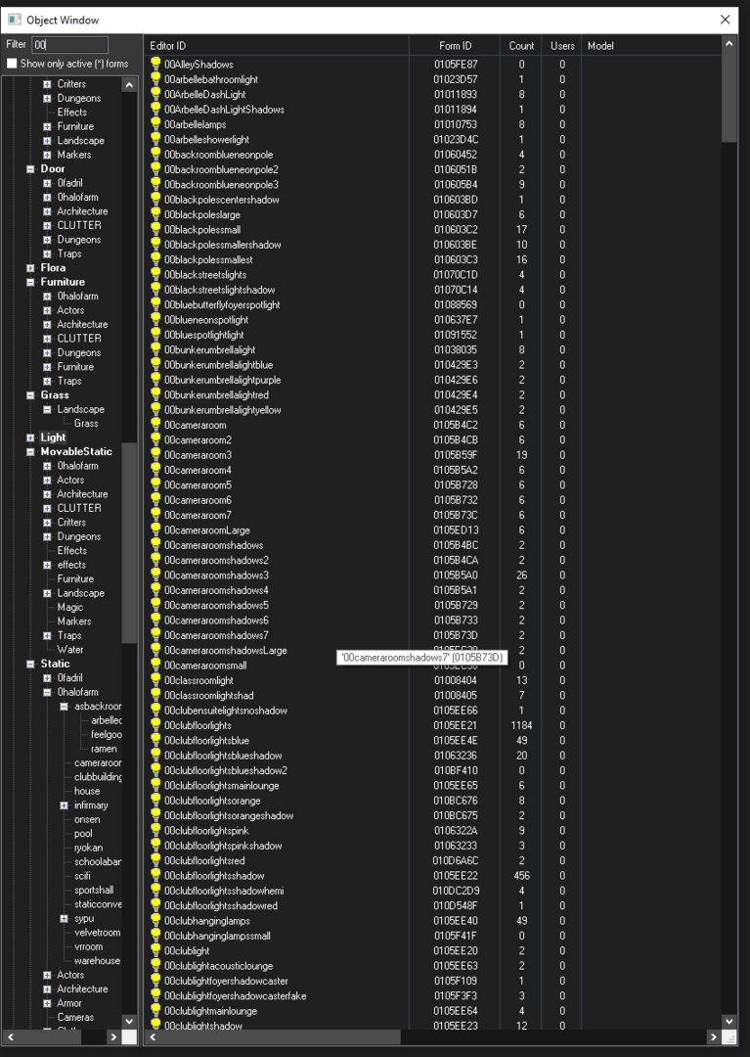Select the onsen tree folder
750x1057 pixels.
click(x=87, y=819)
